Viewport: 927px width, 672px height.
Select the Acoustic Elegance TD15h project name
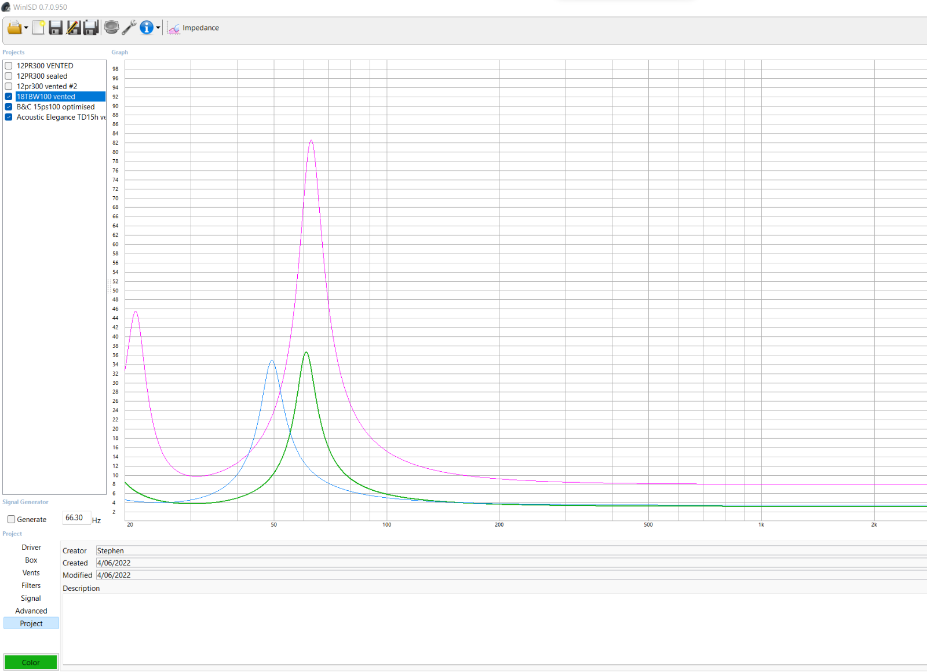click(x=61, y=117)
